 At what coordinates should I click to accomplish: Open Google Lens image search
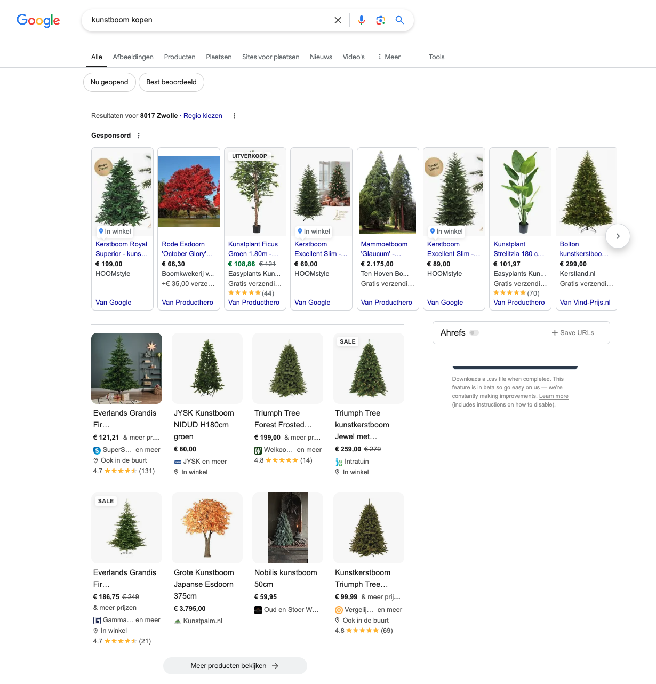pos(380,20)
